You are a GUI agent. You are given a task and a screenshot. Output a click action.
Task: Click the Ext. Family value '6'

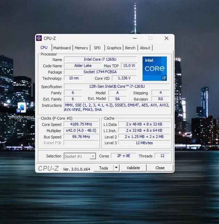tap(73, 99)
